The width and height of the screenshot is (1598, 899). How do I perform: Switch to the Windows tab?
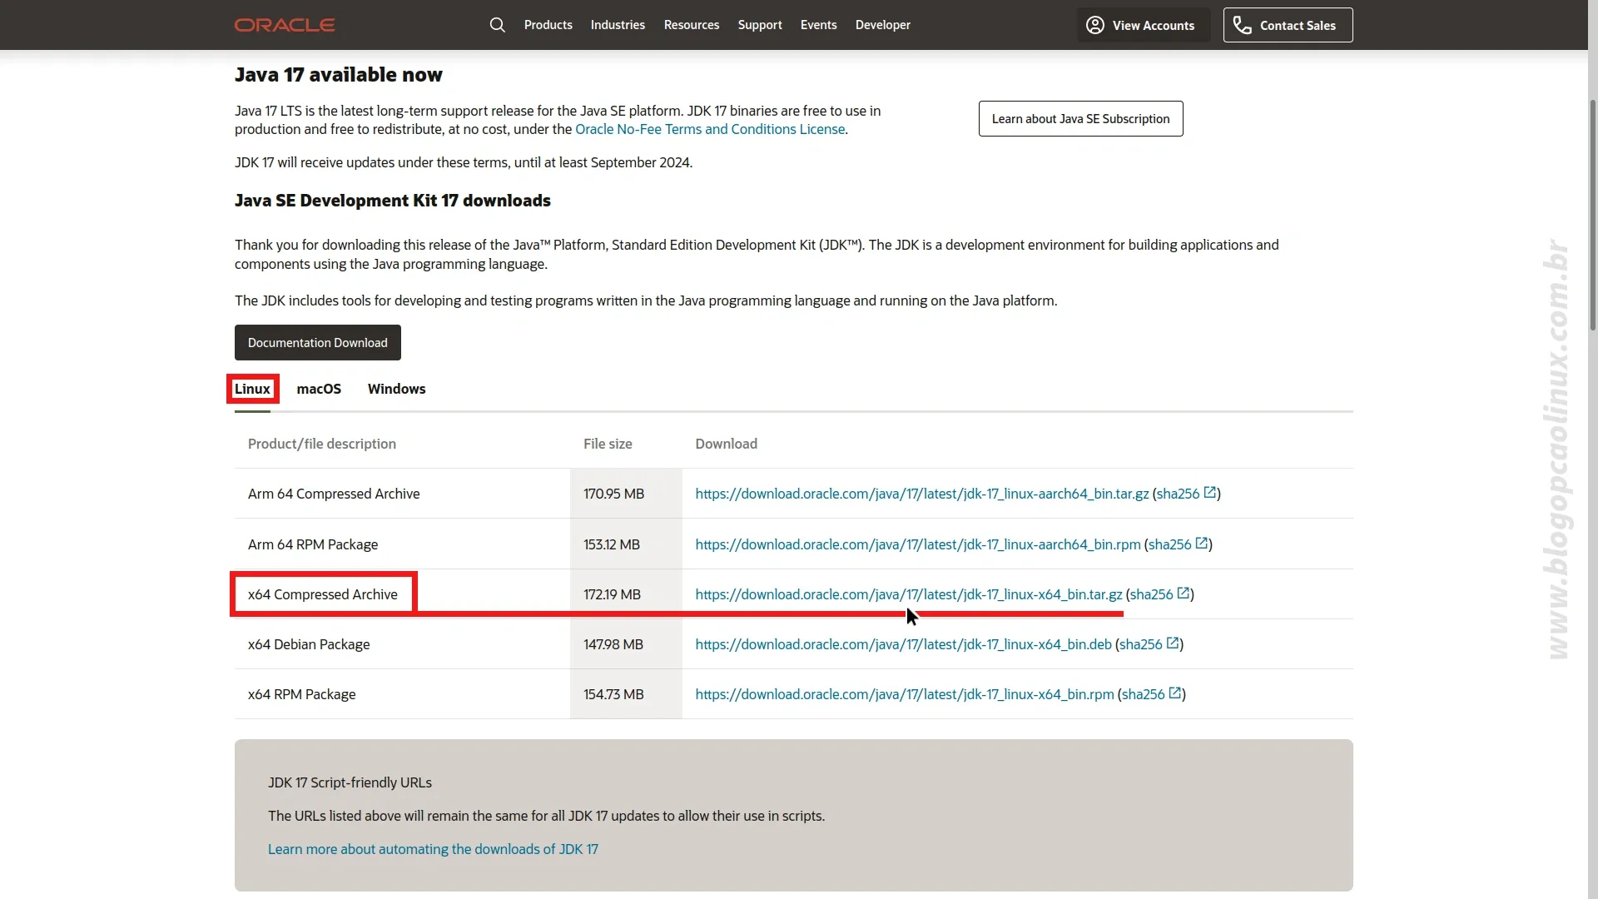395,388
